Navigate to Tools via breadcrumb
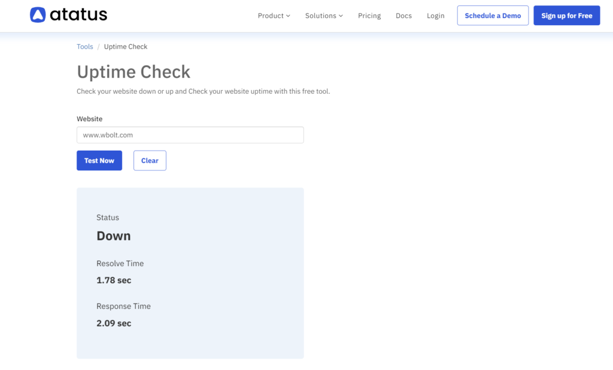 pos(85,47)
